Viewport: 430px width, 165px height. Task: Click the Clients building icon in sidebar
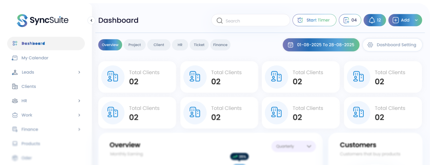tap(15, 87)
